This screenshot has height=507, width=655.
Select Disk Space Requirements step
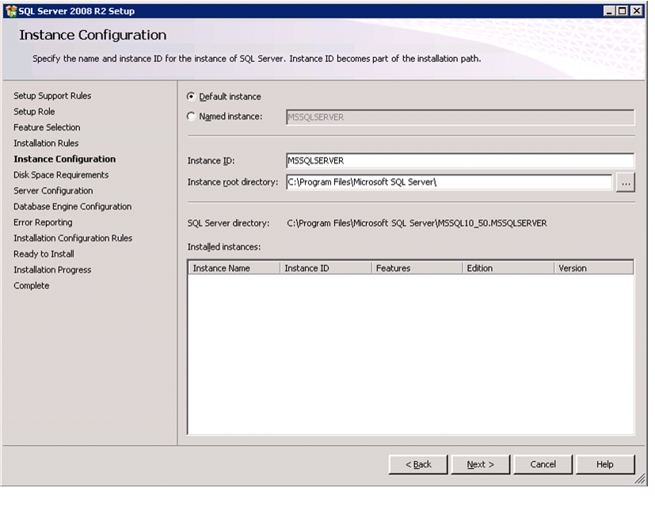[61, 175]
